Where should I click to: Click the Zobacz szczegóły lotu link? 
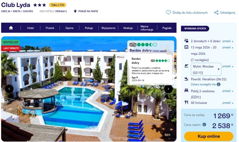(203, 84)
